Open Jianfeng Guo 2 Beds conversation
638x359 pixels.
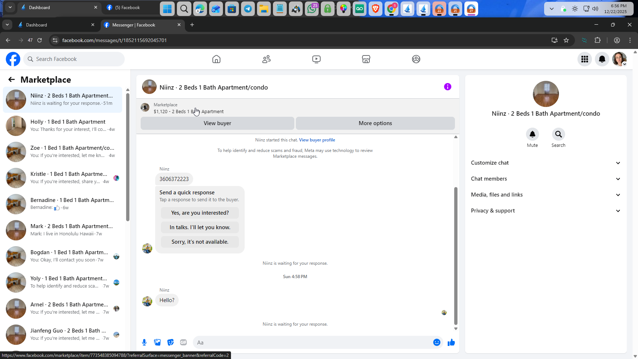[x=62, y=335]
